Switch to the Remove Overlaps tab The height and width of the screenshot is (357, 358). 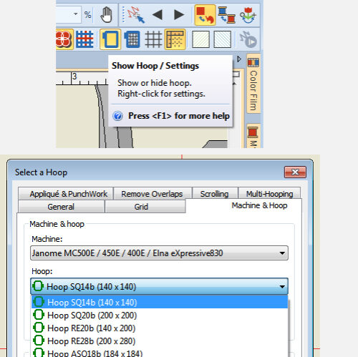coord(152,194)
